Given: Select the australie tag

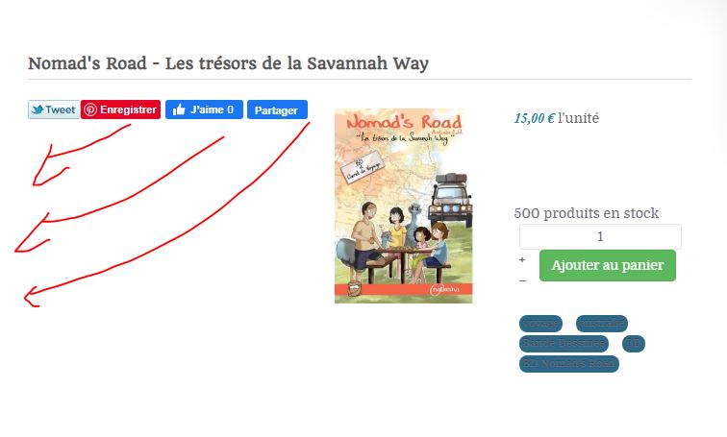Looking at the screenshot, I should pyautogui.click(x=602, y=323).
